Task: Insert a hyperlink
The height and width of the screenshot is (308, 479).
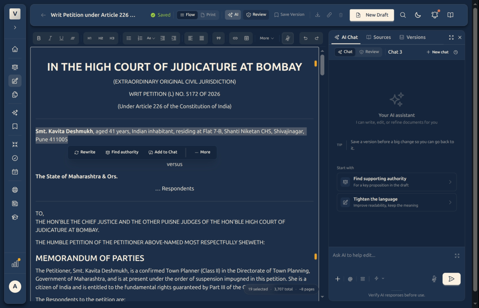Action: tap(235, 38)
